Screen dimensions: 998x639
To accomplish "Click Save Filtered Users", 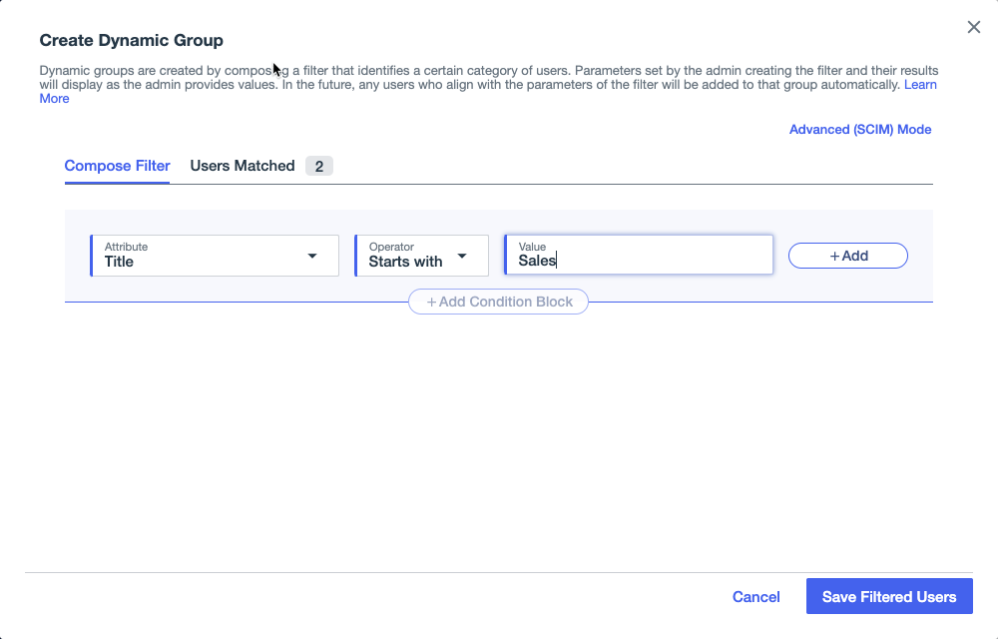I will (x=889, y=596).
